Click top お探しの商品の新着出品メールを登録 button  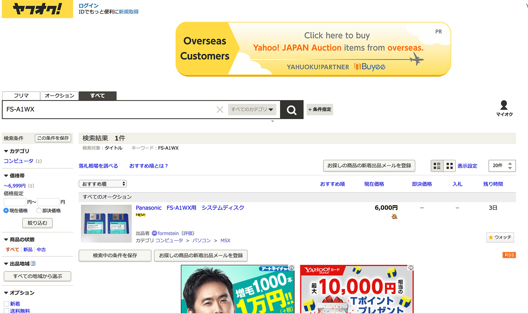click(x=369, y=166)
